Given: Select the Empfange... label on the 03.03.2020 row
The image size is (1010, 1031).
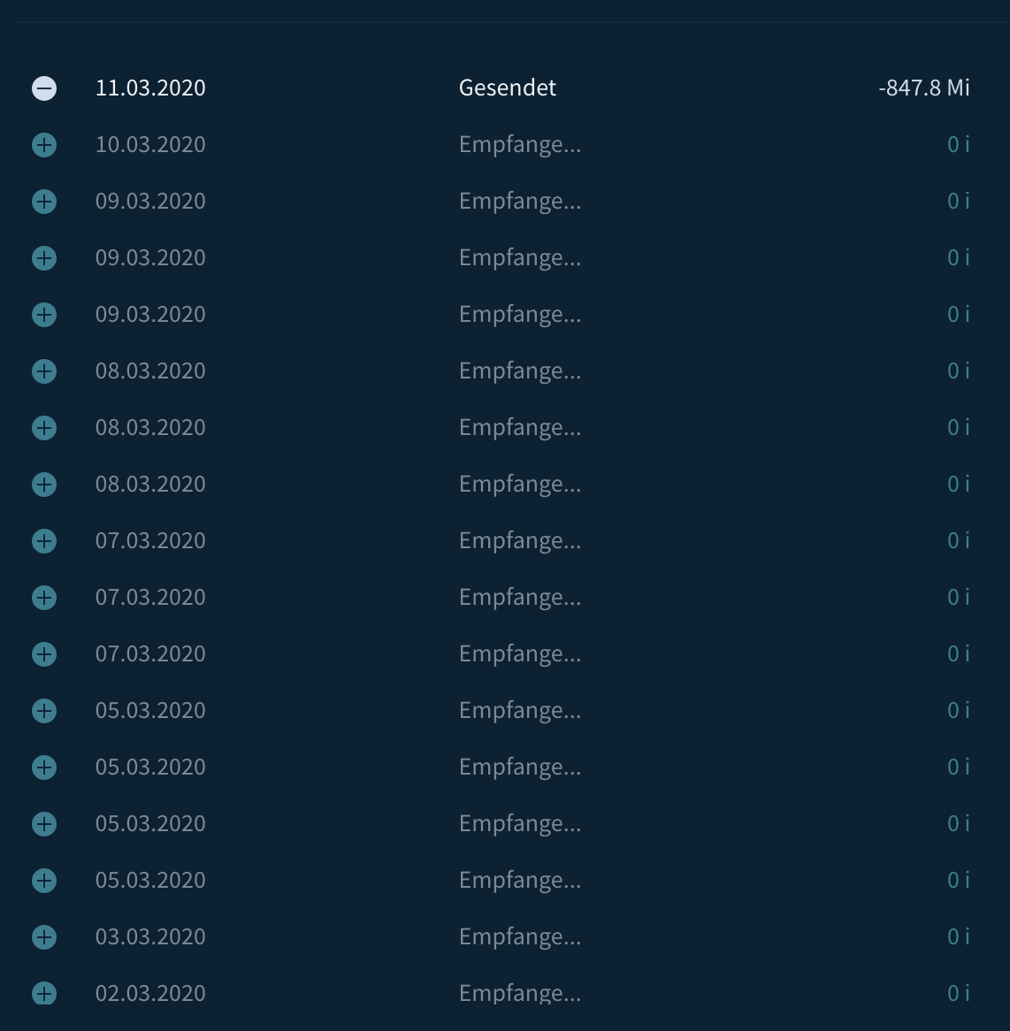Looking at the screenshot, I should pyautogui.click(x=519, y=937).
